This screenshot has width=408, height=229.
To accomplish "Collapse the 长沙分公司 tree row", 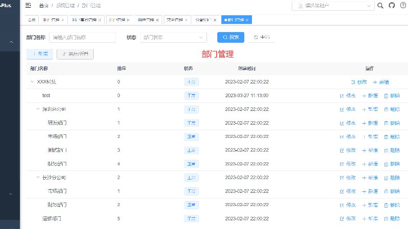I will [38, 177].
